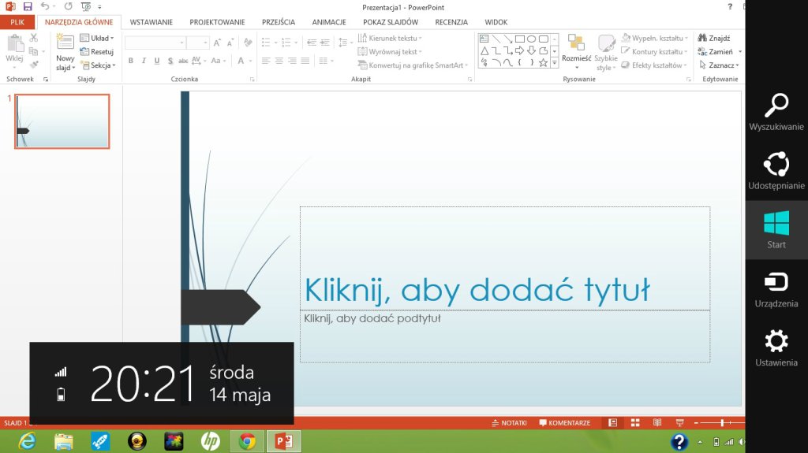Click the Cut scissors icon
808x453 pixels.
[33, 38]
